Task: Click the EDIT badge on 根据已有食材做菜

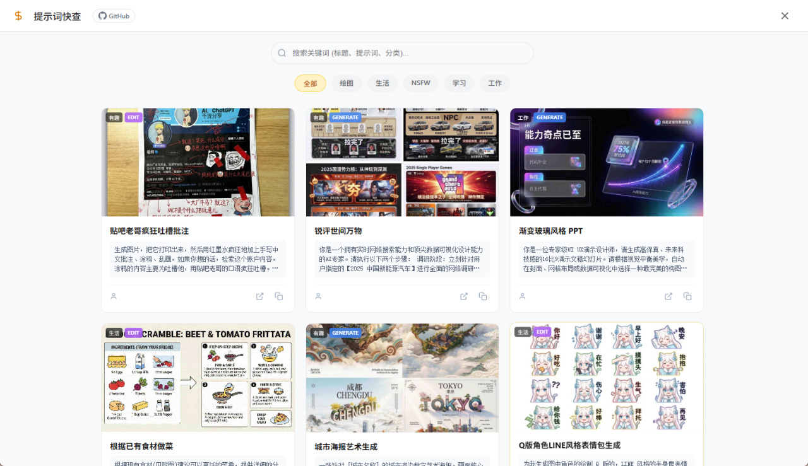Action: 133,333
